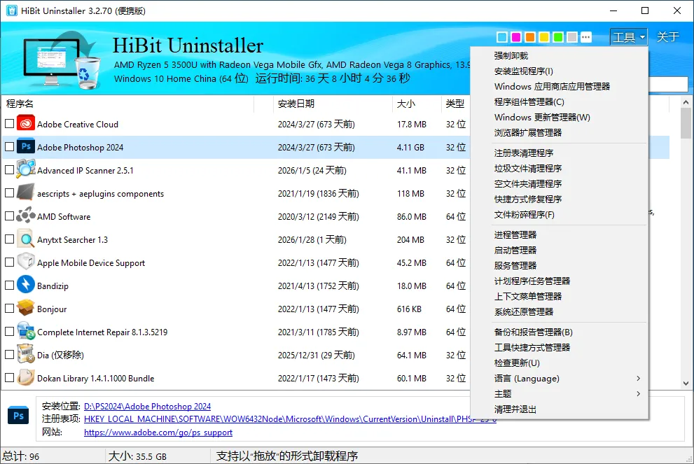This screenshot has width=694, height=464.
Task: Pick the magenta theme color swatch
Action: 516,37
